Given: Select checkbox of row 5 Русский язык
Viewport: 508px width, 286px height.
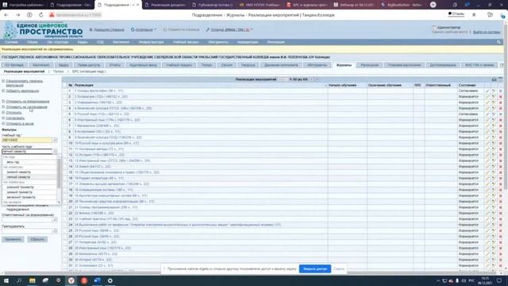Looking at the screenshot, I should pyautogui.click(x=64, y=114).
